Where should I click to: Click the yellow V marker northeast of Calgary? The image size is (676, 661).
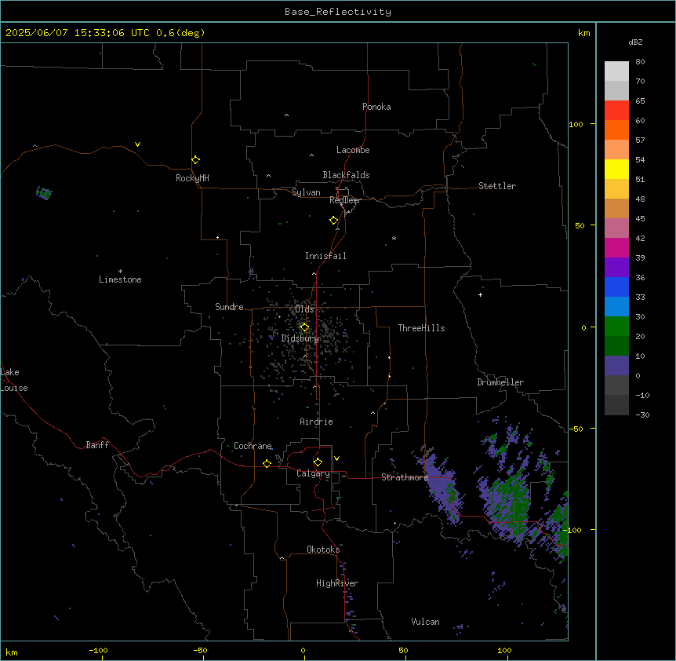[336, 458]
